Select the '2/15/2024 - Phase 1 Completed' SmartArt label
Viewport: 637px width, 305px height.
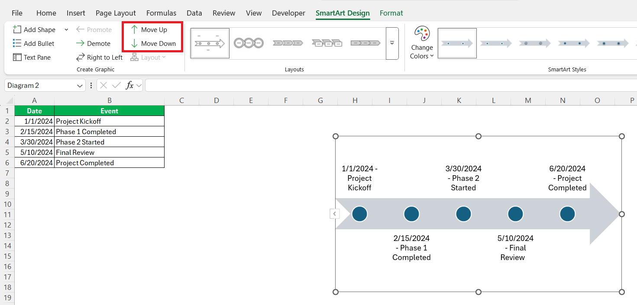(x=411, y=248)
